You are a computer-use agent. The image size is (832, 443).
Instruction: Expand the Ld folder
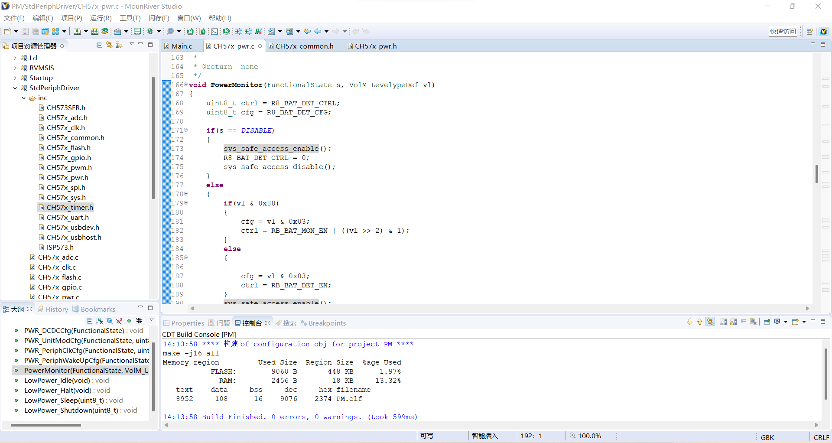pos(15,58)
